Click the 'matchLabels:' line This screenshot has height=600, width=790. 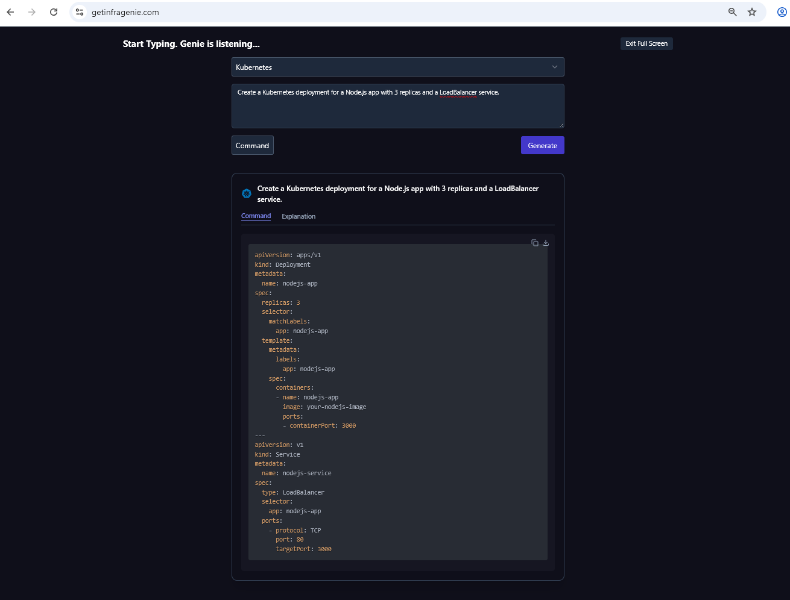tap(289, 321)
